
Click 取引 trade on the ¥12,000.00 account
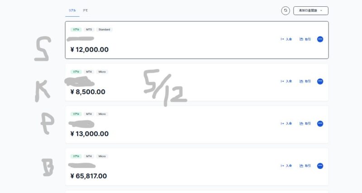(305, 39)
